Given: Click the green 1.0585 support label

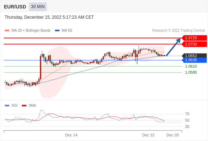Looking at the screenshot, I should coord(191,72).
